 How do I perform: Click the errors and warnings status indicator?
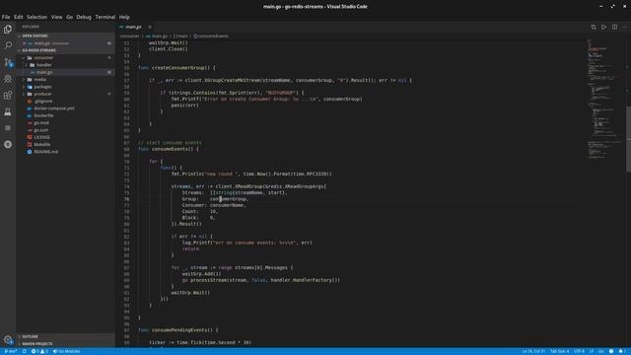[x=39, y=351]
